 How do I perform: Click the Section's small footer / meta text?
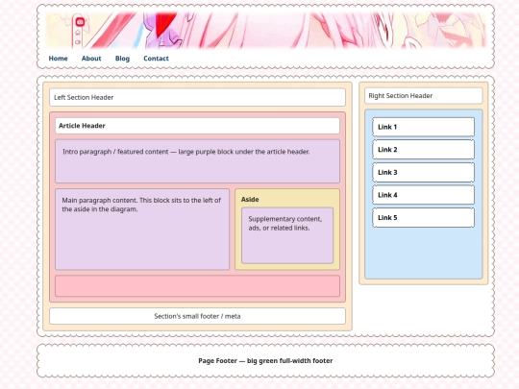[197, 316]
